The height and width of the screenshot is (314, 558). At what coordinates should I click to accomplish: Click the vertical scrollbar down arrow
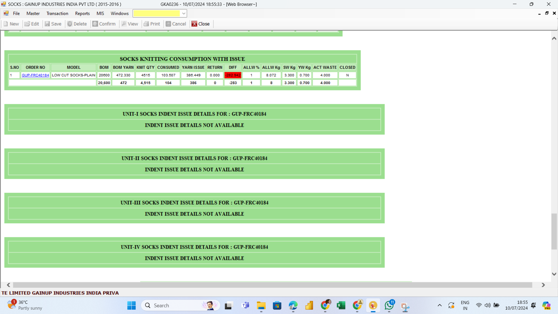coord(554,274)
